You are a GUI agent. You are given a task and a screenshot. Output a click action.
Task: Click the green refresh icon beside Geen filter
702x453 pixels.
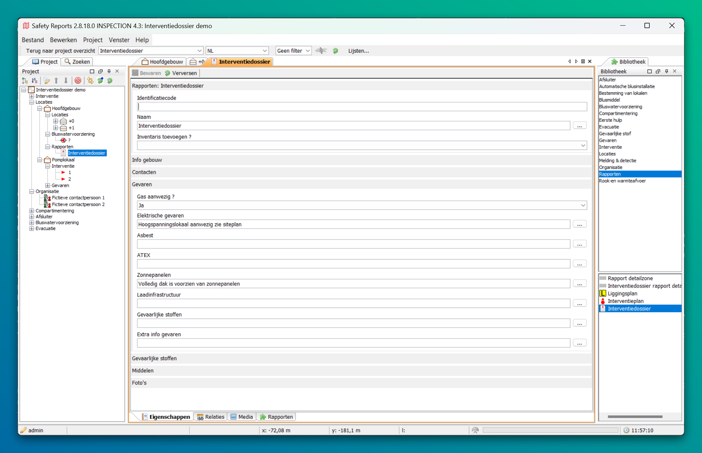tap(335, 51)
